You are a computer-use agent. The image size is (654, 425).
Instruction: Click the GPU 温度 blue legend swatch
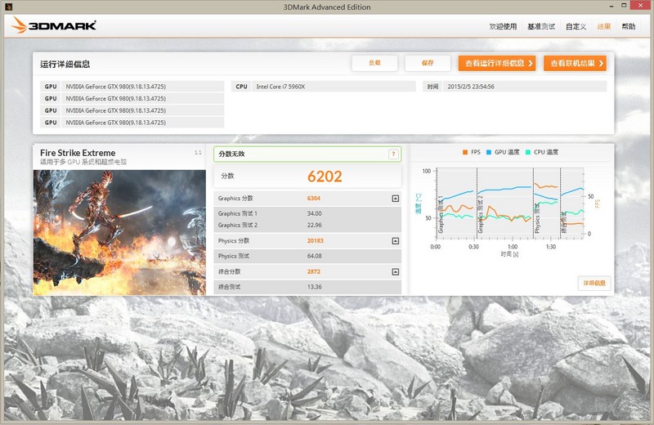point(489,152)
